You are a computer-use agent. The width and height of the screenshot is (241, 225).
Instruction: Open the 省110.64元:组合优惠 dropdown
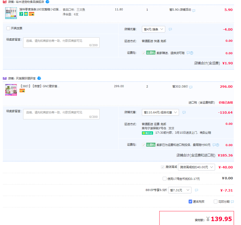point(160,112)
